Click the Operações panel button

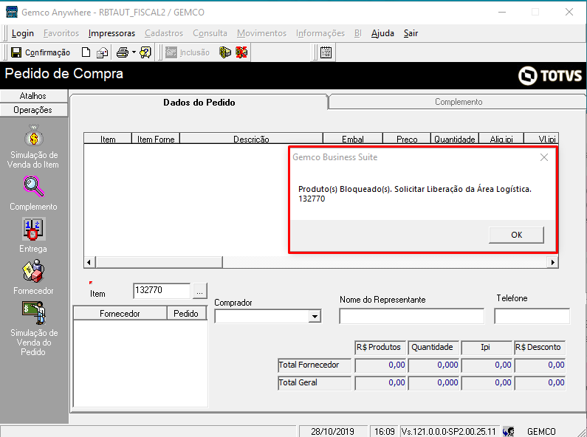33,110
